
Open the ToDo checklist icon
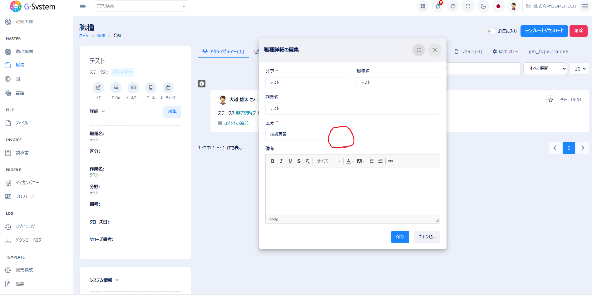116,88
